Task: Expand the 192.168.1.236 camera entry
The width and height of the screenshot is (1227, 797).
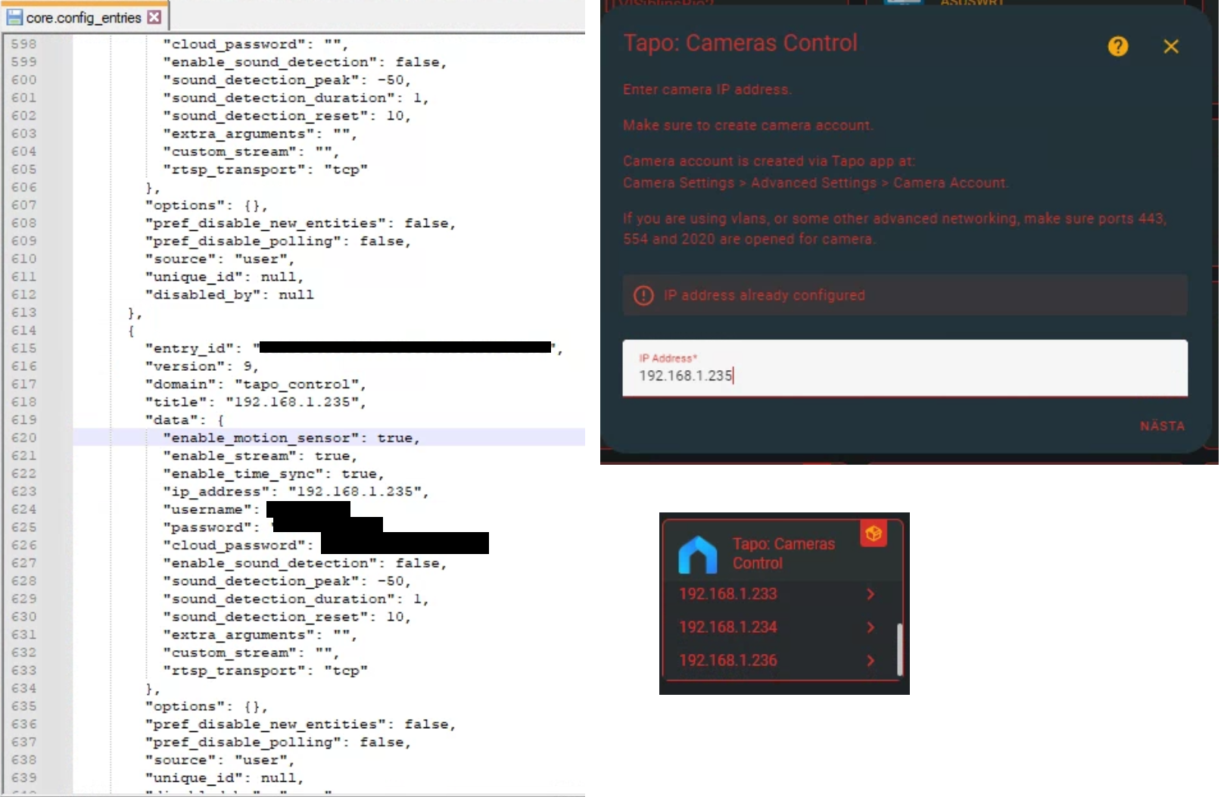Action: (x=870, y=660)
